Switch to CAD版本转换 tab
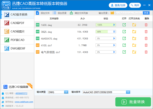The height and width of the screenshot is (109, 153). 17,15
